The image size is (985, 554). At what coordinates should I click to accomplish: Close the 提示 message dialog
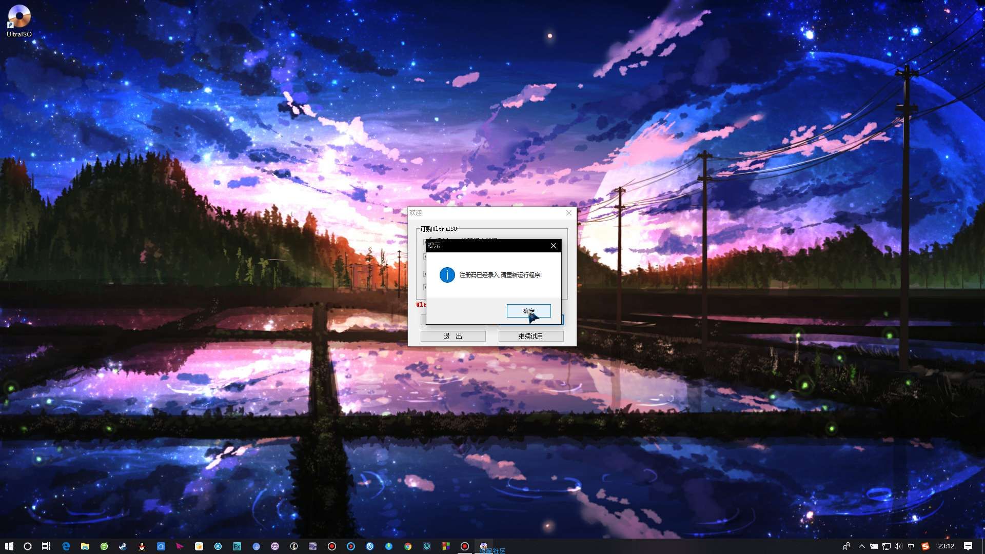(554, 246)
